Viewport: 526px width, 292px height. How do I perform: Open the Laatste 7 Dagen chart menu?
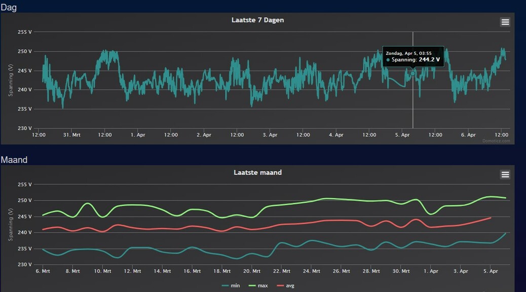(505, 22)
